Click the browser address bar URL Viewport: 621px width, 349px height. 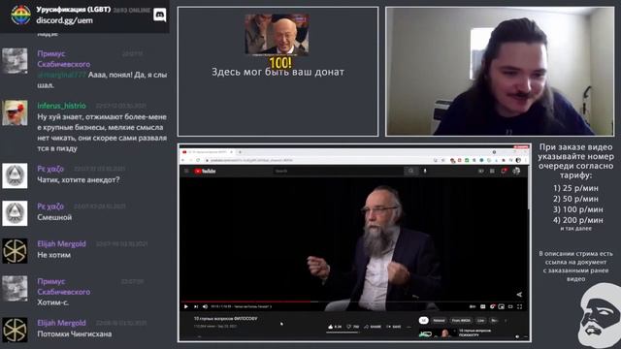click(251, 160)
